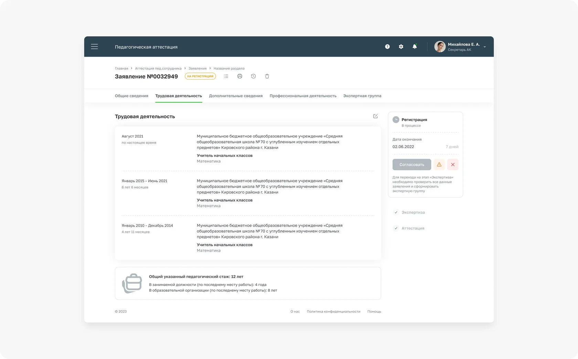Open Профессиональная деятельность tab

(303, 96)
